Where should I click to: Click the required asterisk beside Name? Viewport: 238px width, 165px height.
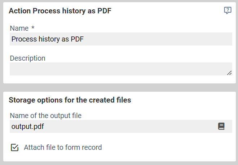click(x=33, y=28)
